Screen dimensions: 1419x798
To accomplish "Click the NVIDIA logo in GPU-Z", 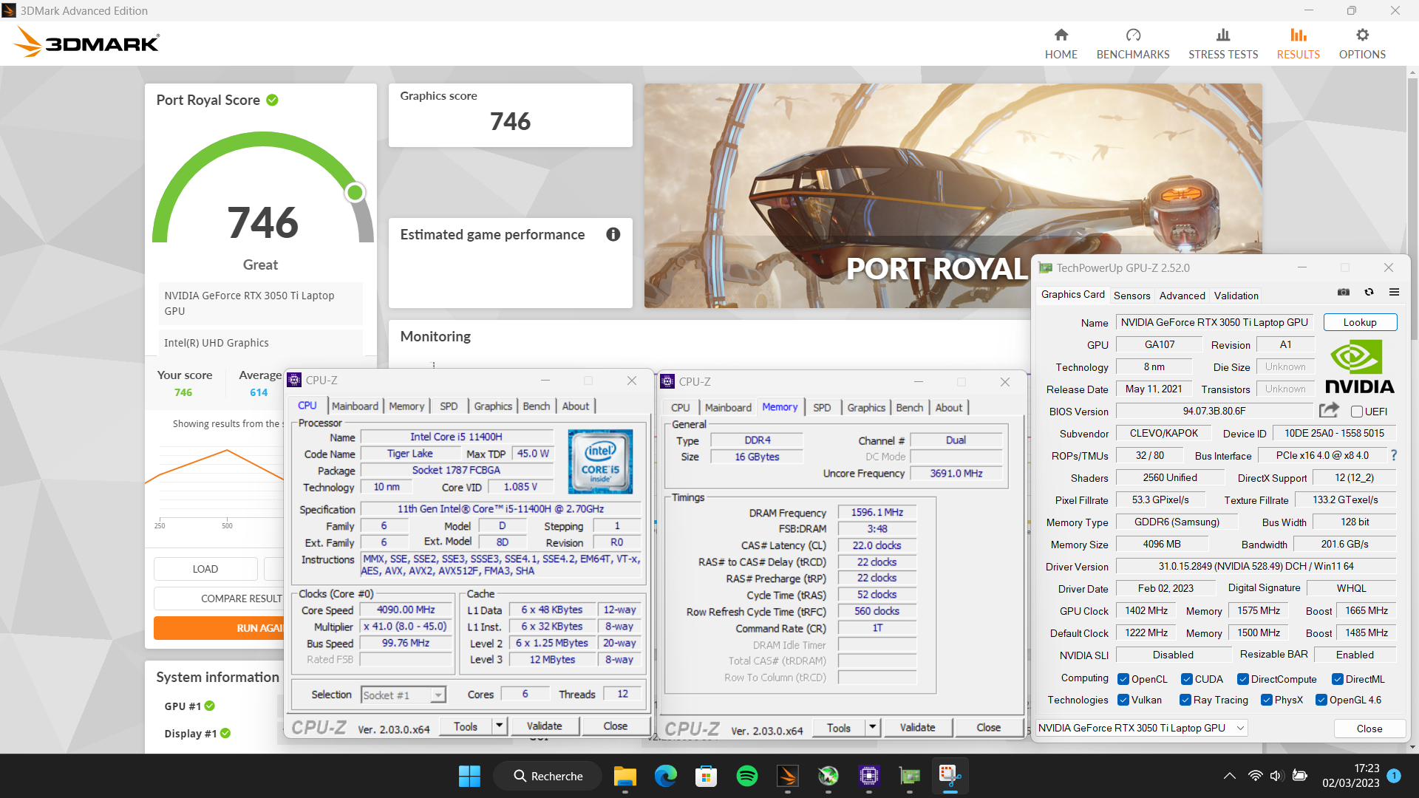I will [1359, 366].
